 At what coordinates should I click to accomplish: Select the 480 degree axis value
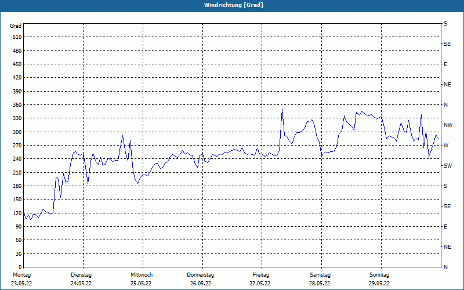(17, 50)
